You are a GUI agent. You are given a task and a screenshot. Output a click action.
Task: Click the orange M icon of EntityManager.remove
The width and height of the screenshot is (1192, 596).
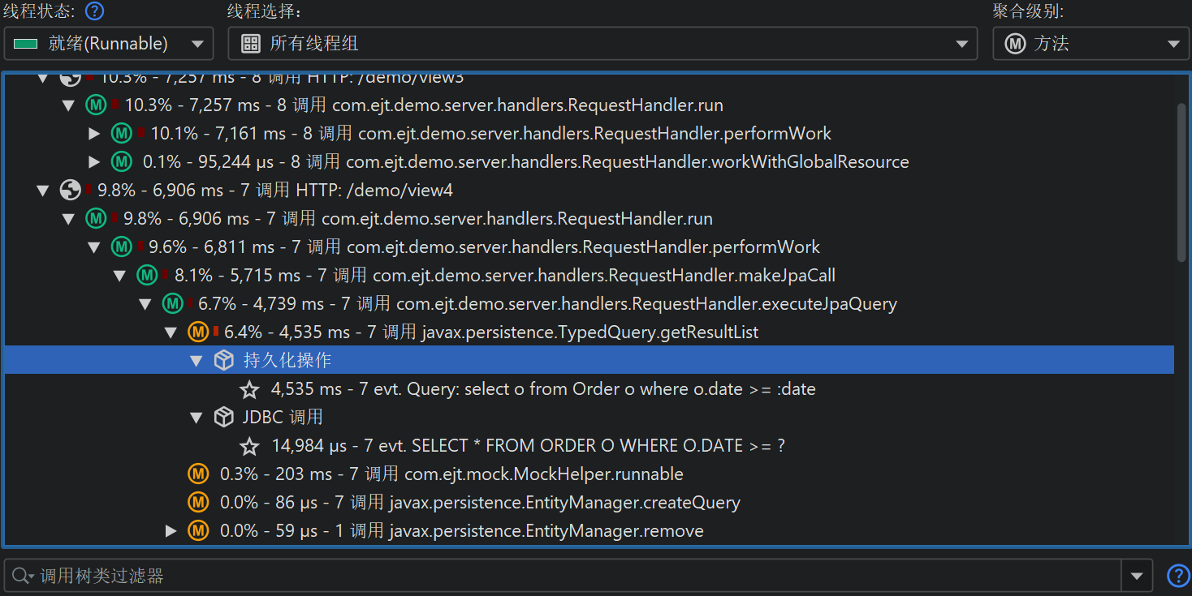[x=198, y=531]
